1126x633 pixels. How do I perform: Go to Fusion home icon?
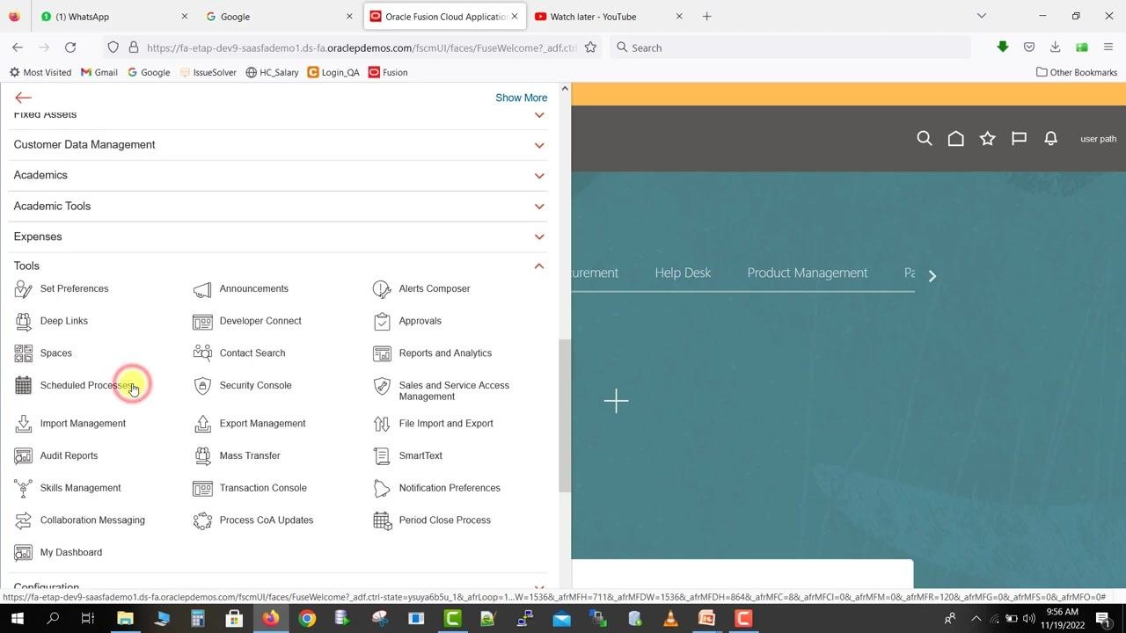coord(956,138)
